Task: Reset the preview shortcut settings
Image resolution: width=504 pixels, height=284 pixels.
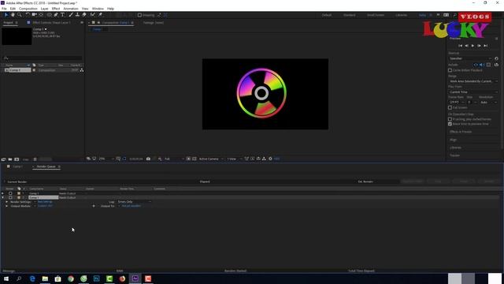Action: click(496, 58)
